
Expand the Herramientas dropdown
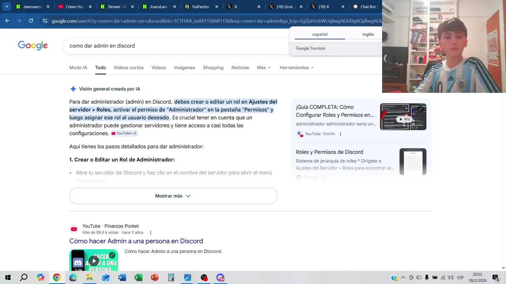[296, 67]
